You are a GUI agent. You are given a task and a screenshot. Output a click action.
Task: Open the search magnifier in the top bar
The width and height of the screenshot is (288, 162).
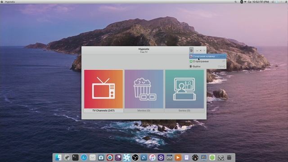tap(235, 2)
